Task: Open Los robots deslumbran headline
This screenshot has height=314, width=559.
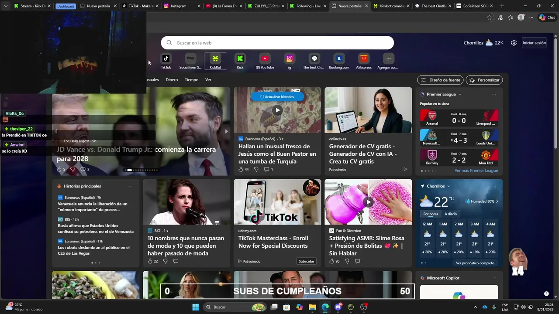Action: pos(93,250)
